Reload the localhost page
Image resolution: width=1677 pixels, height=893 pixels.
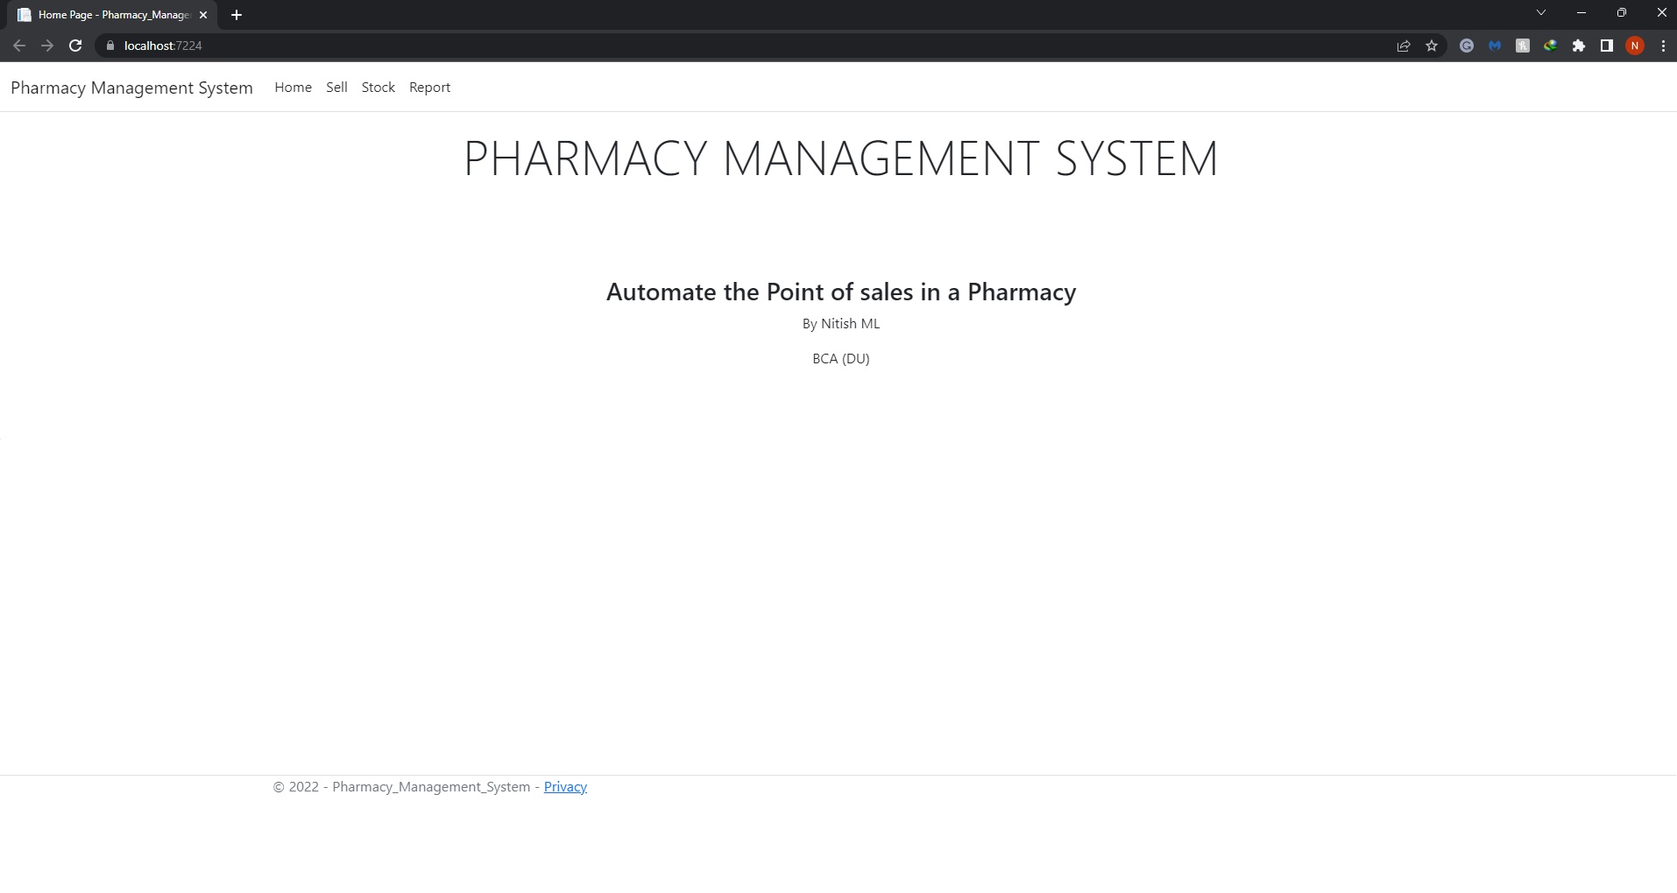point(75,46)
